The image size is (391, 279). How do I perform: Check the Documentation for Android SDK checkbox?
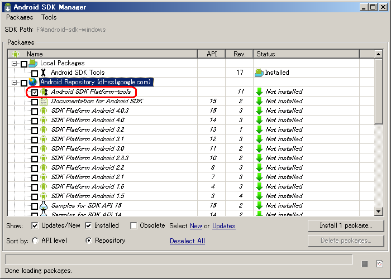tap(35, 102)
